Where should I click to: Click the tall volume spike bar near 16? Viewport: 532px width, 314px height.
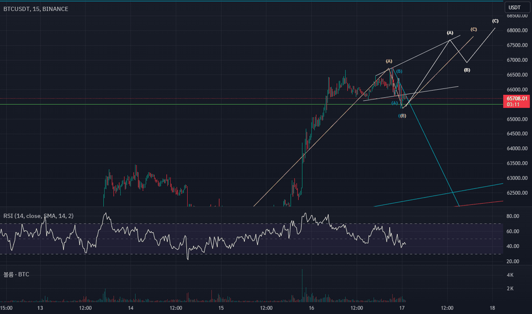tap(302, 285)
